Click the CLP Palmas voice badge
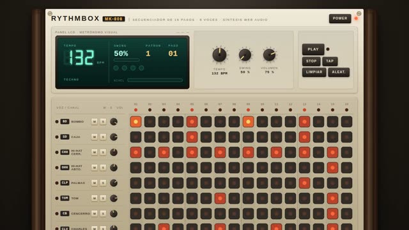The image size is (409, 230). pyautogui.click(x=65, y=183)
